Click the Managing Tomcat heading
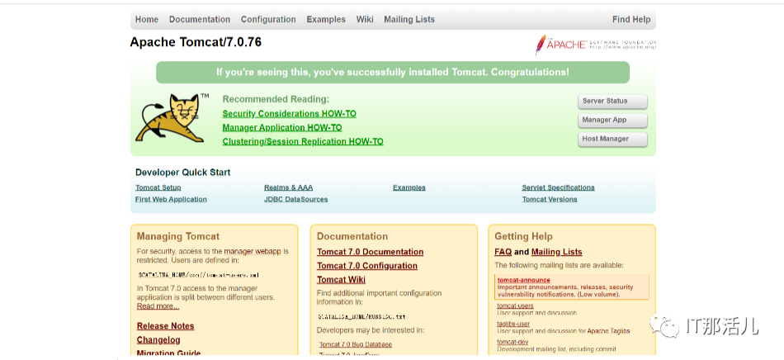The width and height of the screenshot is (784, 360). pos(178,236)
